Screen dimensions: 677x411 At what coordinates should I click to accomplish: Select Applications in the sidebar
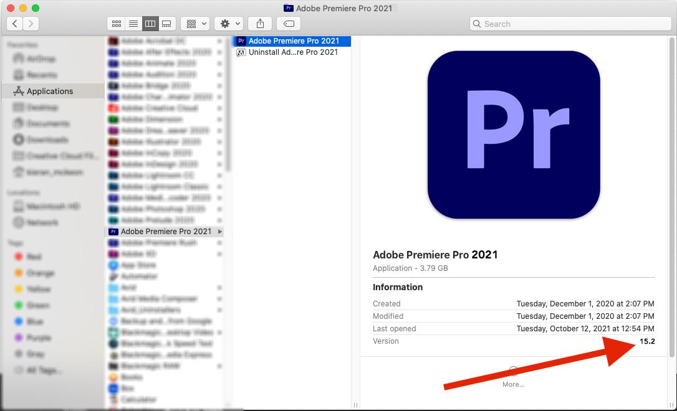54,91
